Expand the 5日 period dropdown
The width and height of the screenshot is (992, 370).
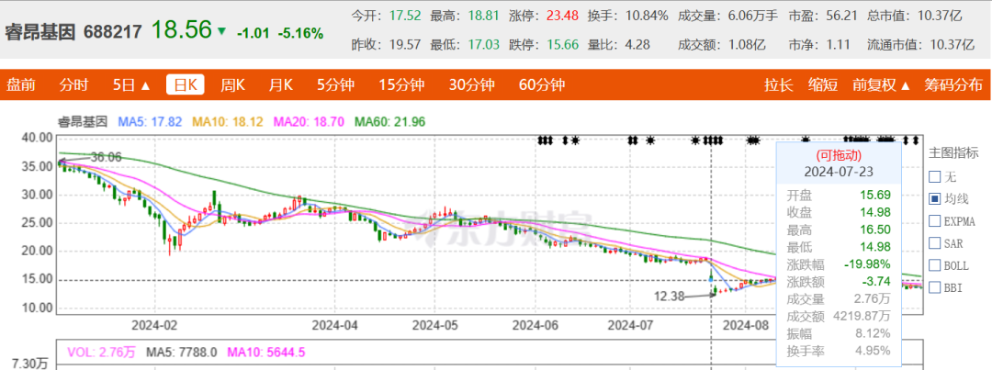coord(131,85)
